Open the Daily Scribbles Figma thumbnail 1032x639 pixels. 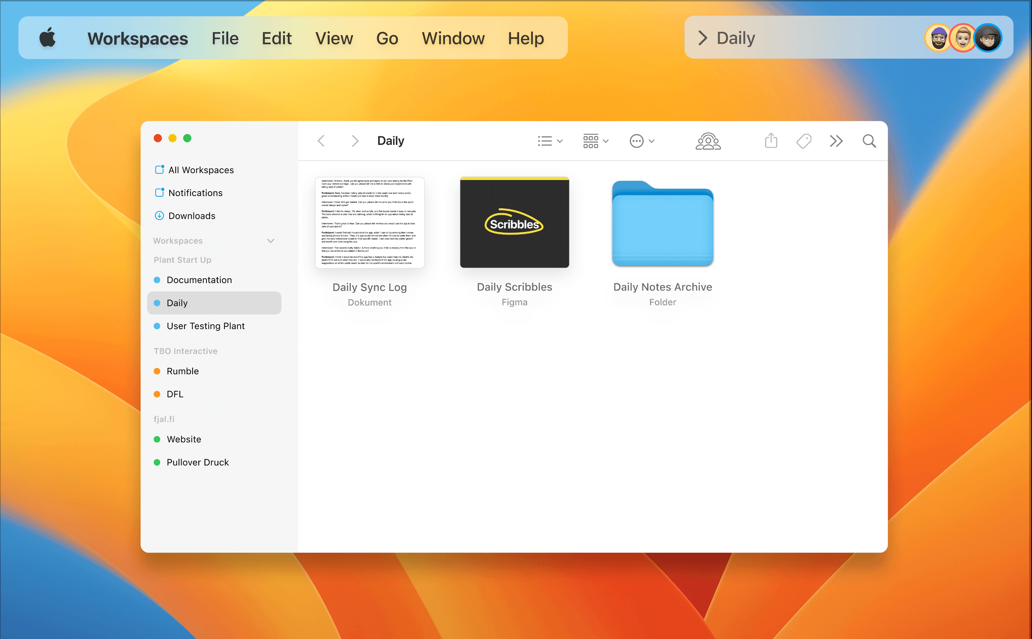click(514, 223)
